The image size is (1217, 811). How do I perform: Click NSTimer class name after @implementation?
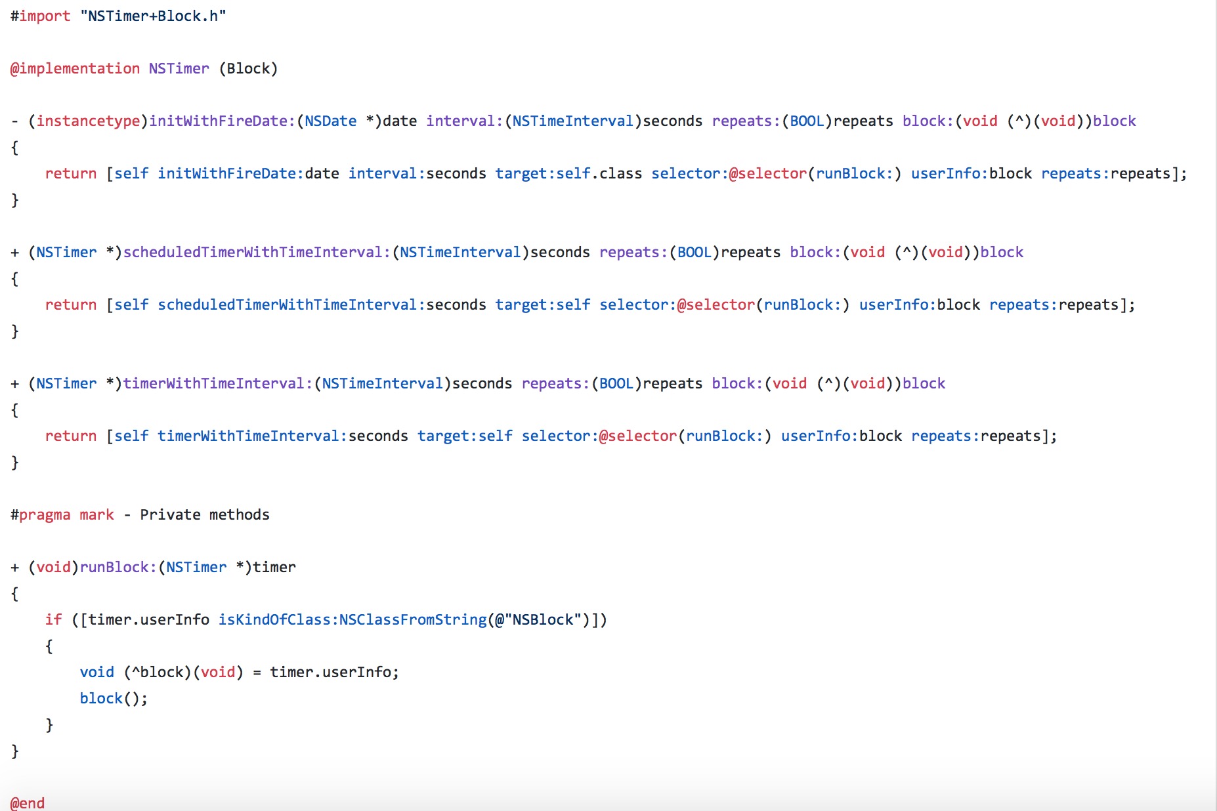click(179, 69)
